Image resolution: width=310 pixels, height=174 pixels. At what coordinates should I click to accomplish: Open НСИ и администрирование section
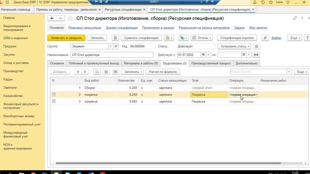point(17,146)
